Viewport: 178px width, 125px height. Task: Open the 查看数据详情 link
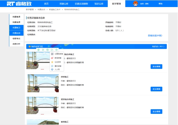[155, 36]
